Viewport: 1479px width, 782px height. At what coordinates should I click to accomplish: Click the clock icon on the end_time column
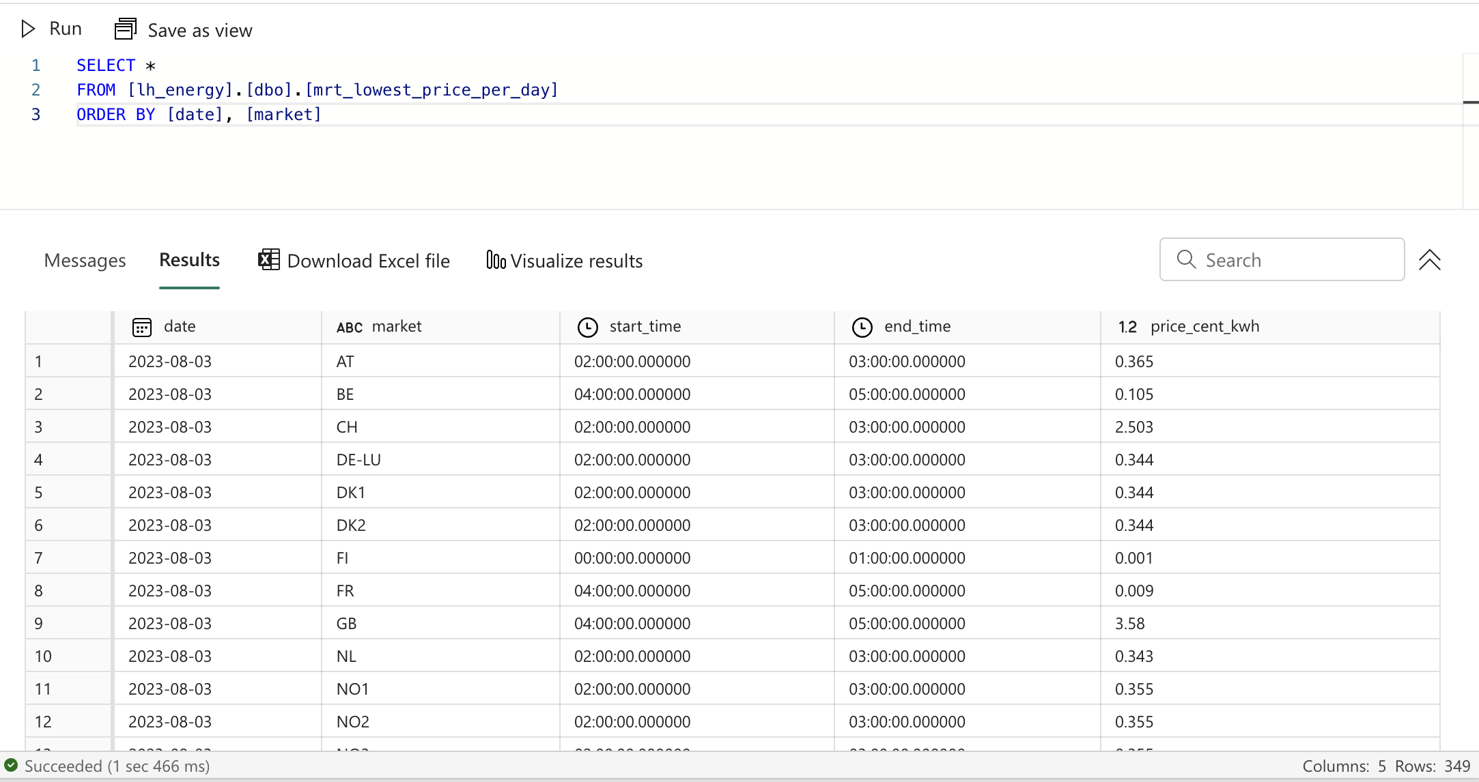862,327
